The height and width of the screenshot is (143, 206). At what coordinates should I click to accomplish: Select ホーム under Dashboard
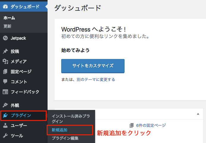tap(9, 18)
